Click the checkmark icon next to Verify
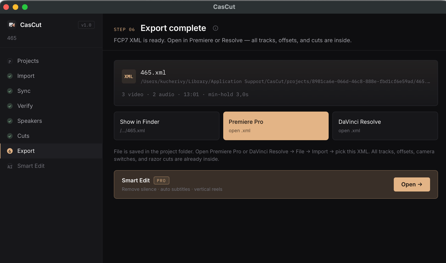Screen dimensions: 446x263 pos(10,106)
